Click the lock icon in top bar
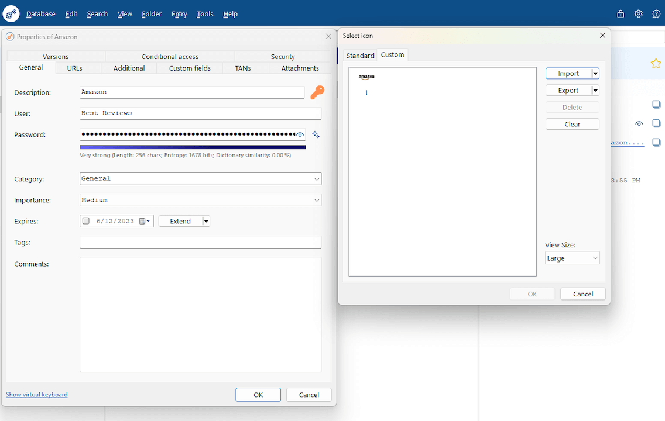Viewport: 665px width, 421px height. [x=621, y=14]
